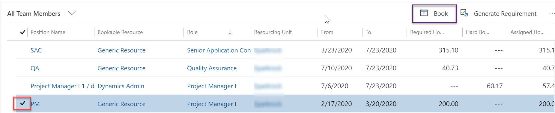Click To date 3/20/2020
The image size is (555, 113).
(381, 104)
